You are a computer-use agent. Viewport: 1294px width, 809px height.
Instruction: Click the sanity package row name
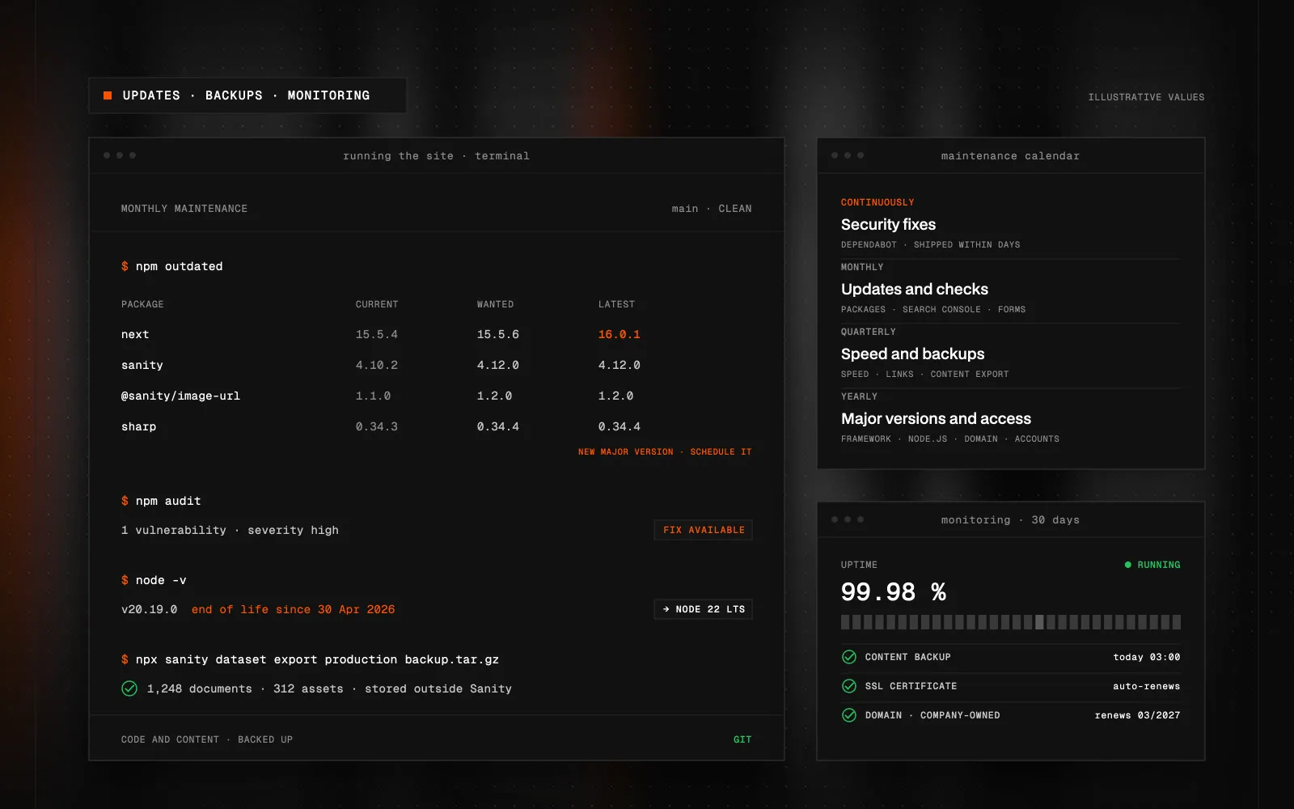point(142,365)
